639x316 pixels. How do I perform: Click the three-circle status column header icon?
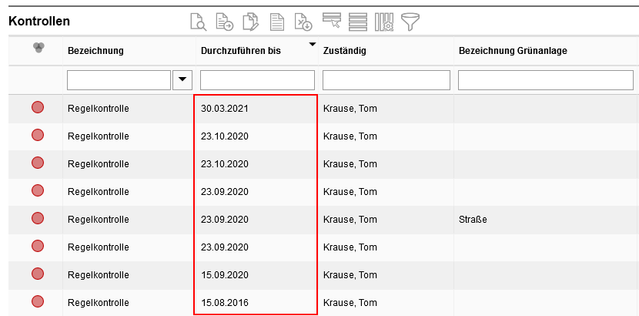(38, 49)
